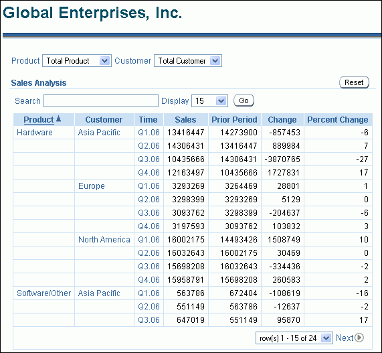This screenshot has width=382, height=353.
Task: Focus the Search input field
Action: click(x=101, y=100)
